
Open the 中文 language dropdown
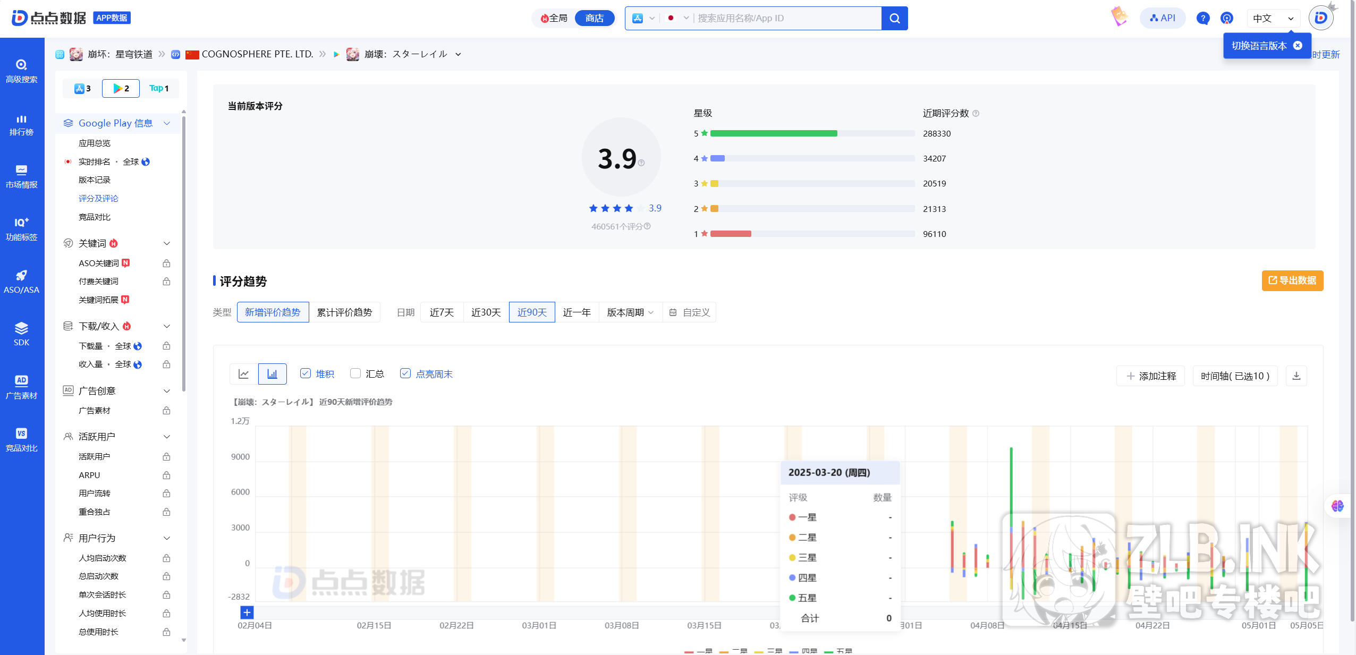(1273, 18)
